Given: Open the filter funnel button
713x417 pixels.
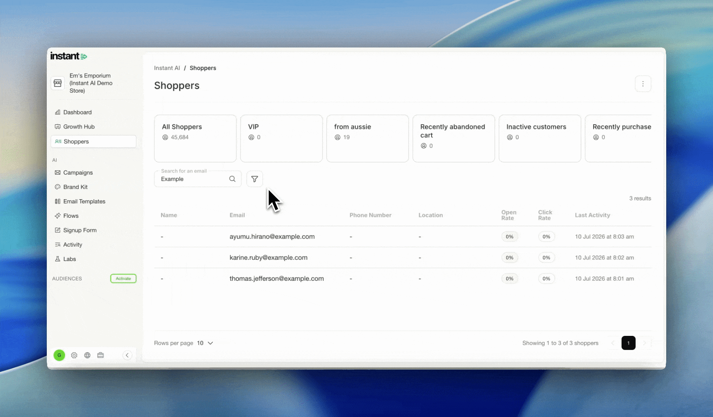Looking at the screenshot, I should tap(254, 179).
